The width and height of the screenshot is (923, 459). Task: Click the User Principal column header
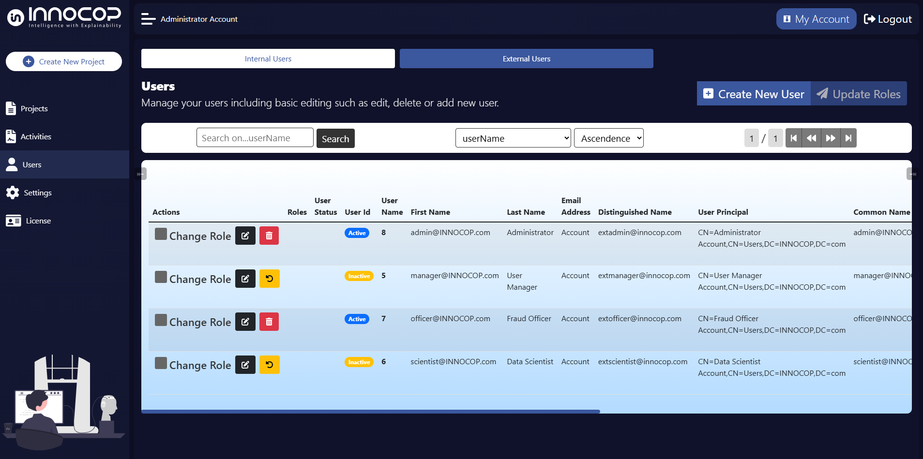click(723, 212)
